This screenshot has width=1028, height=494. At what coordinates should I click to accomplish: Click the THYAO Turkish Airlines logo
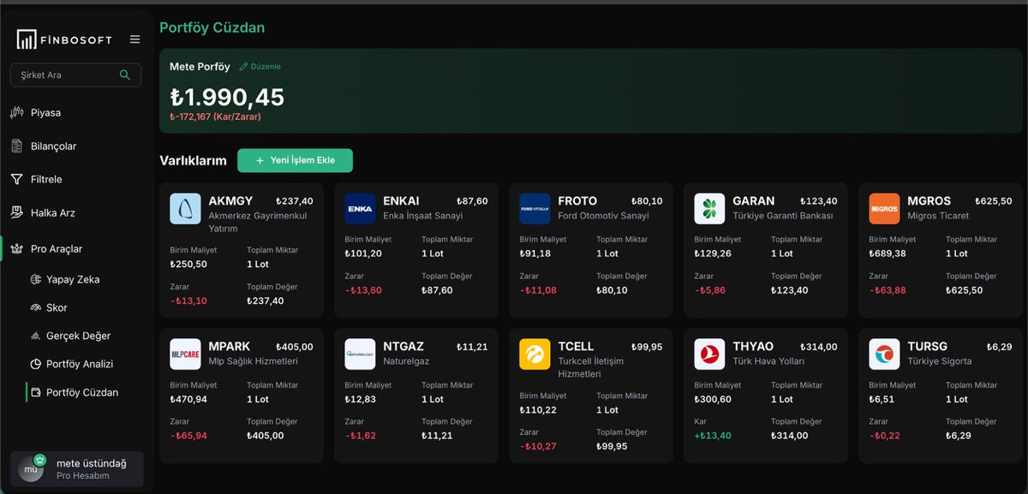click(x=710, y=354)
